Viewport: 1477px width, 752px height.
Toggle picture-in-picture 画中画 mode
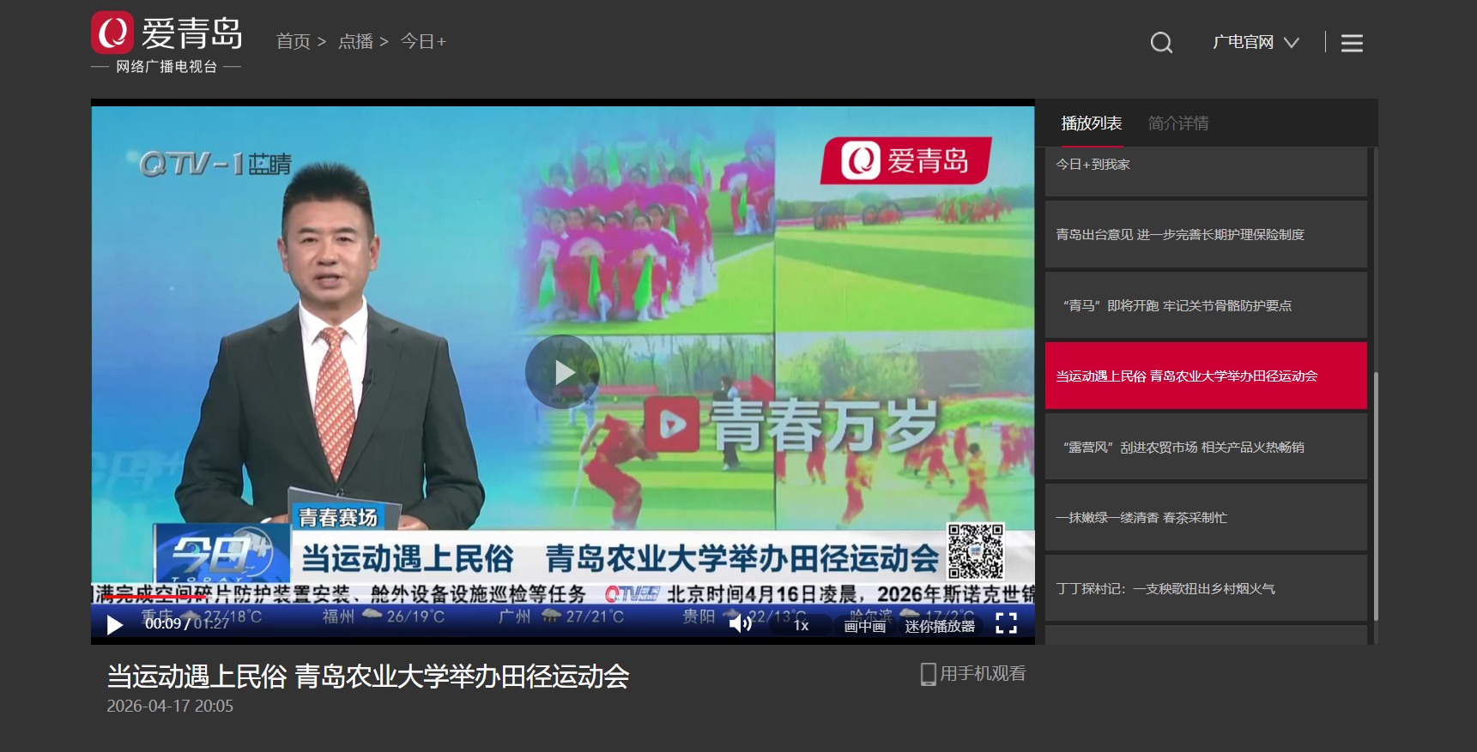[864, 626]
